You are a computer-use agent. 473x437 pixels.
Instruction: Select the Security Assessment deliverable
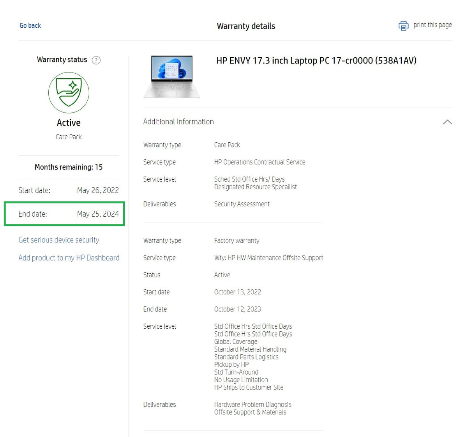(x=242, y=204)
